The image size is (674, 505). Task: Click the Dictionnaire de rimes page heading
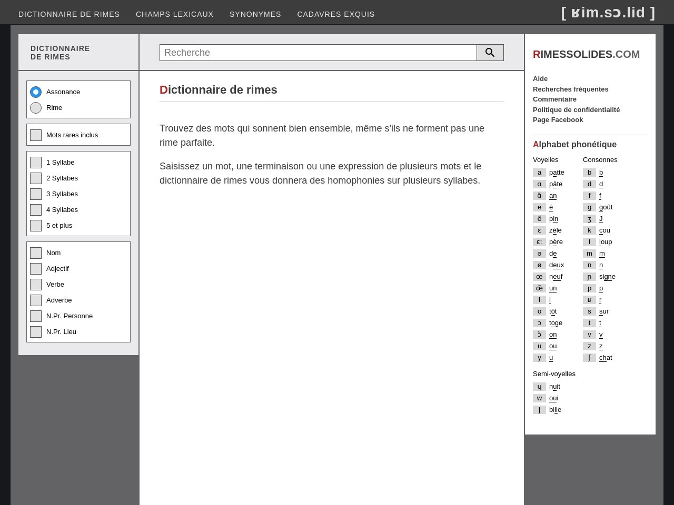(219, 90)
